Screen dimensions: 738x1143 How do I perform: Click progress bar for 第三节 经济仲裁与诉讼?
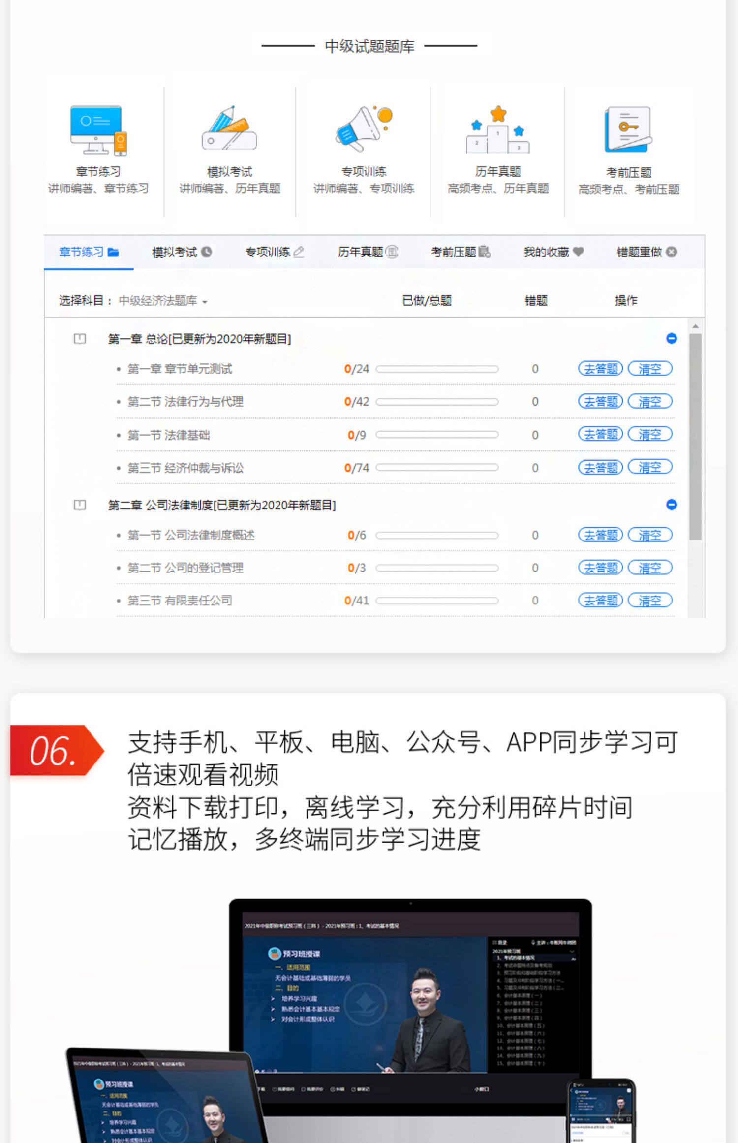pos(437,468)
